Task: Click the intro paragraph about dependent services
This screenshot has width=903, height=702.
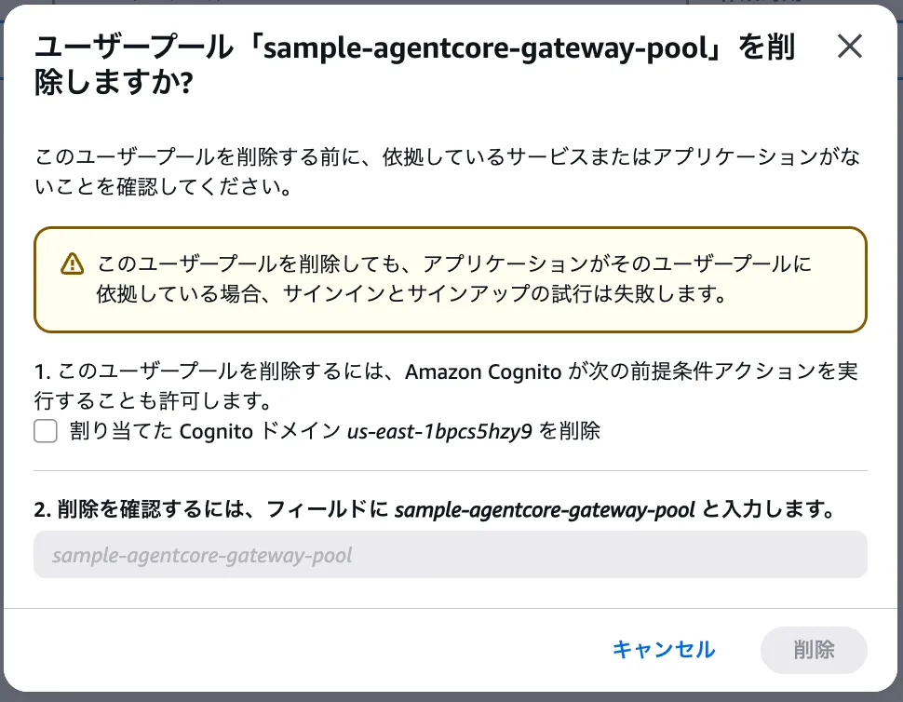Action: pyautogui.click(x=445, y=172)
